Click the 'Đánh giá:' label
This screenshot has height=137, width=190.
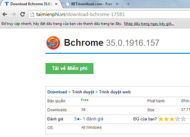56,119
